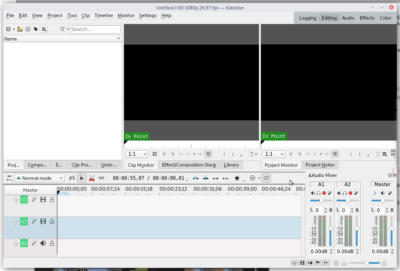The width and height of the screenshot is (400, 271).
Task: Mute audio track A1 in timeline
Action: pos(43,243)
